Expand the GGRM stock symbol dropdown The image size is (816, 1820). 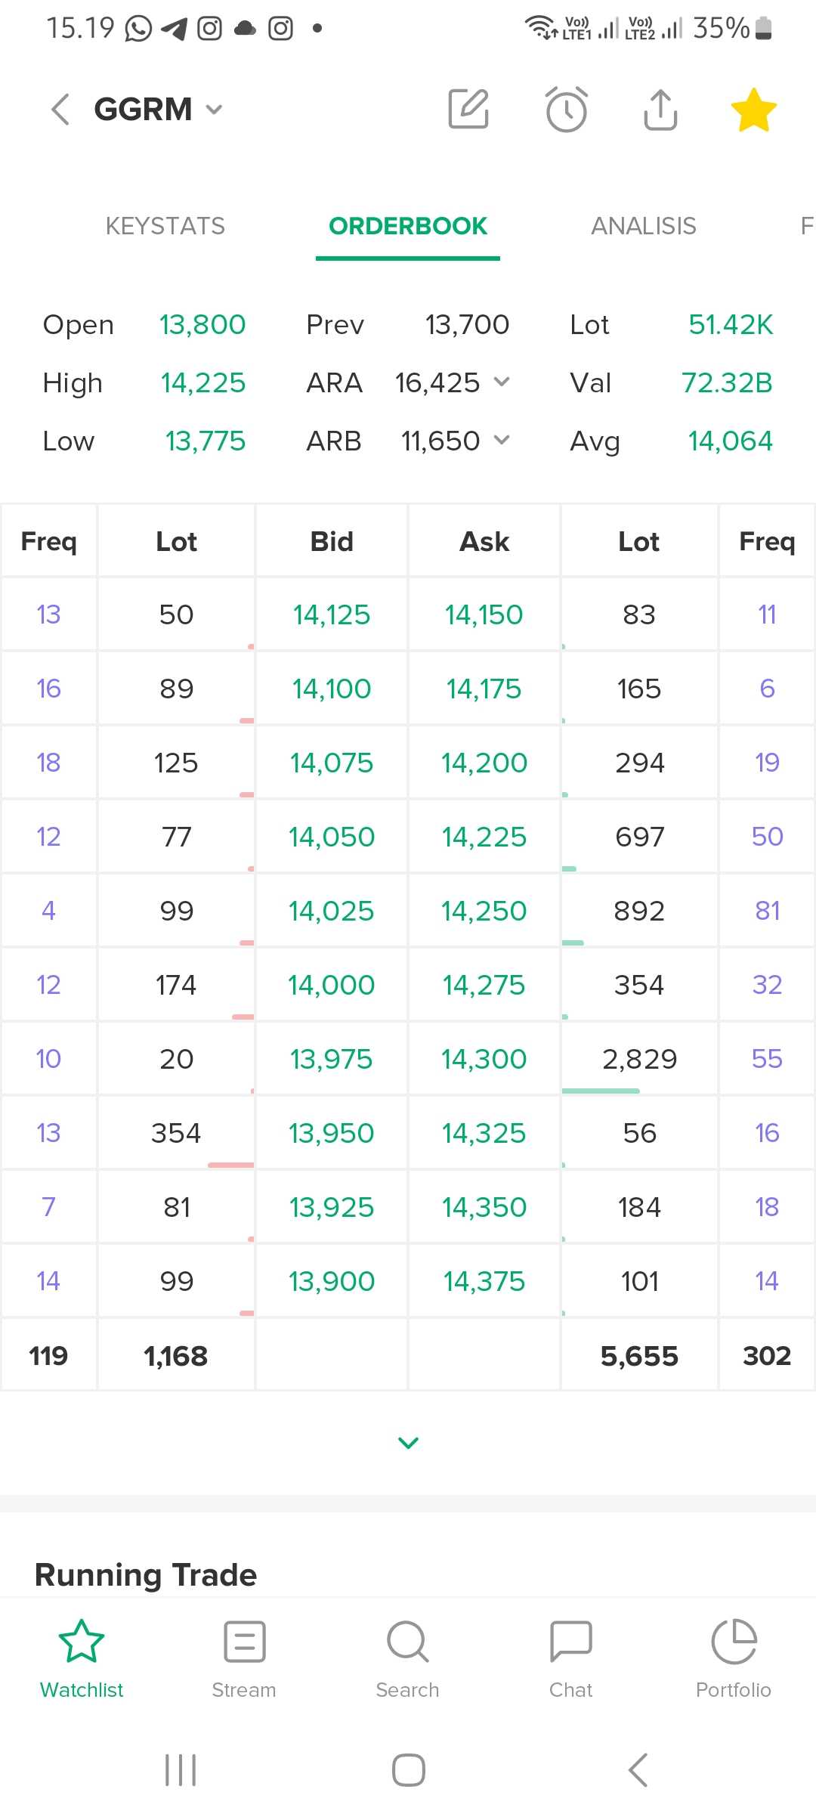pyautogui.click(x=215, y=110)
